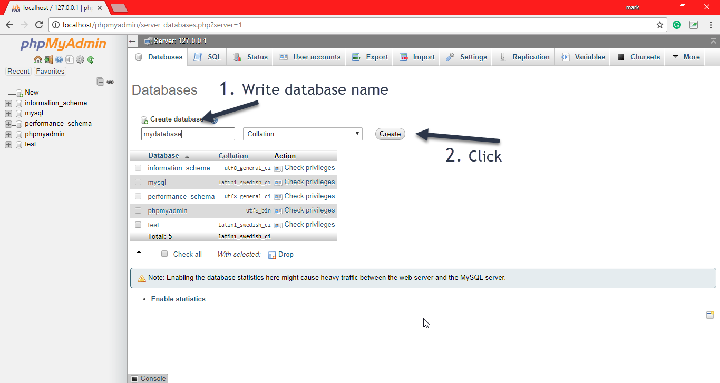This screenshot has width=720, height=383.
Task: Tick the information_schema row checkbox
Action: click(x=138, y=168)
